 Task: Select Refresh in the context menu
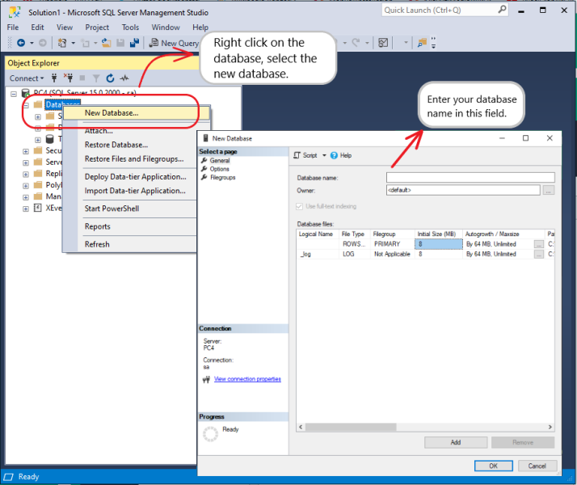click(97, 244)
